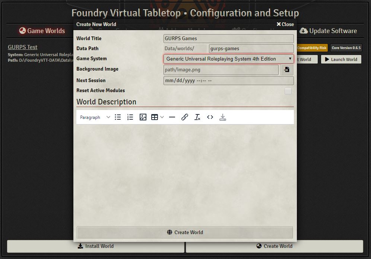Focus the Background Image path field
Screen dimensions: 371x259
[x=221, y=70]
